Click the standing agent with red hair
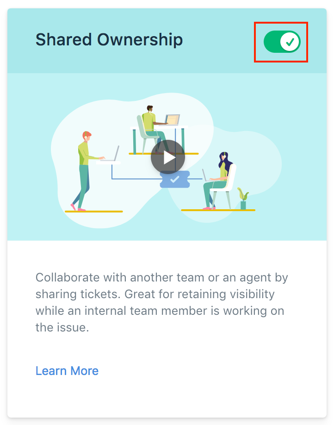The height and width of the screenshot is (425, 334). (x=85, y=171)
